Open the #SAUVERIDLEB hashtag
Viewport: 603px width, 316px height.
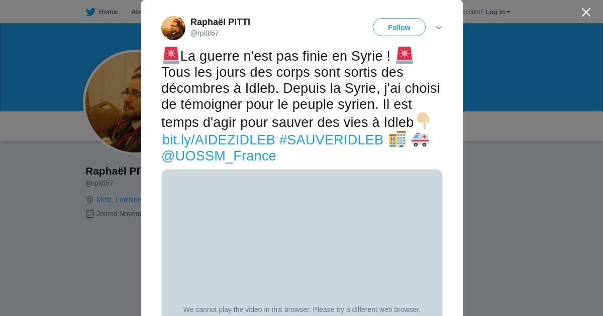[331, 140]
